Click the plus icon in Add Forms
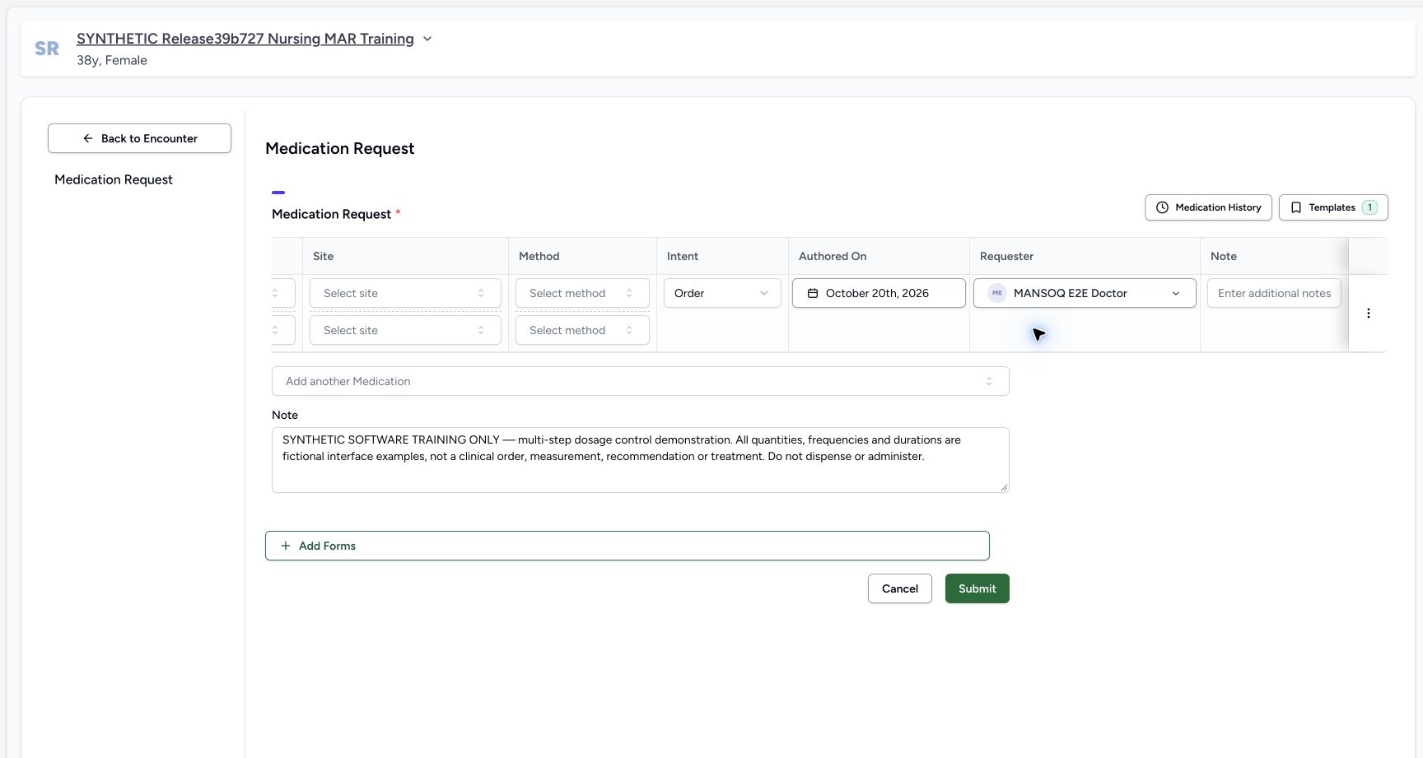This screenshot has width=1423, height=758. point(286,546)
